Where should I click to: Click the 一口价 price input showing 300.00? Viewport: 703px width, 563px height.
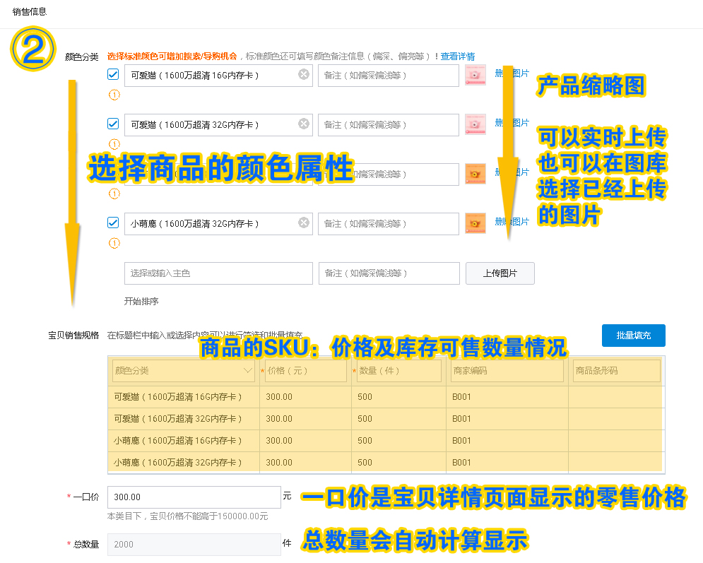pyautogui.click(x=193, y=497)
